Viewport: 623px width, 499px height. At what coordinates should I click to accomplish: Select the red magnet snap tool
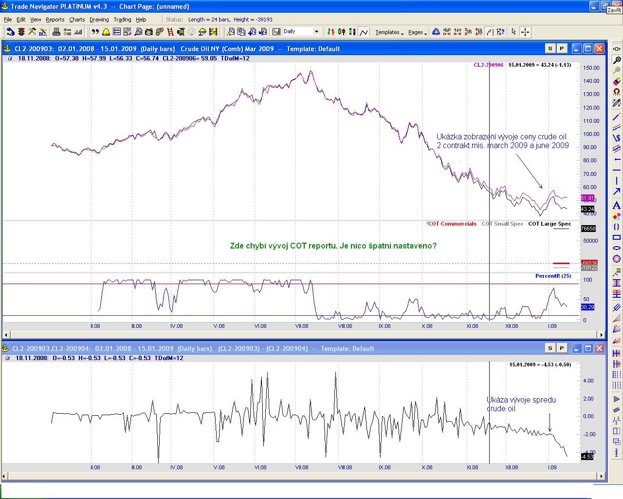coord(617,91)
